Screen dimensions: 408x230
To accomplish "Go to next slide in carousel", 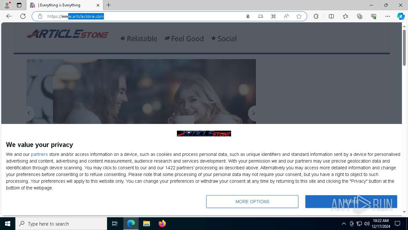I will 253,113.
